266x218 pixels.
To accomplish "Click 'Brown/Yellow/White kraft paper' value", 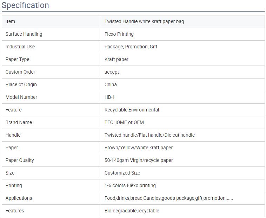I will point(138,148).
